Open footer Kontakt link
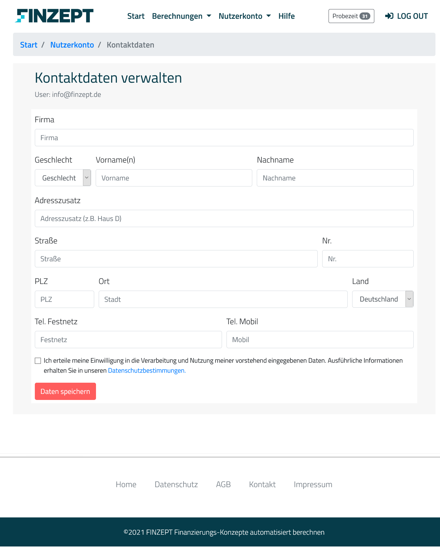The height and width of the screenshot is (548, 440). (262, 484)
